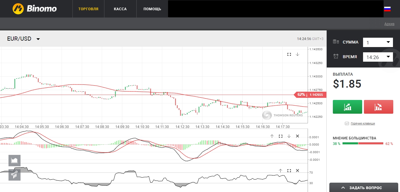400x192 pixels.
Task: Open the Время expiry time dropdown
Action: 378,57
